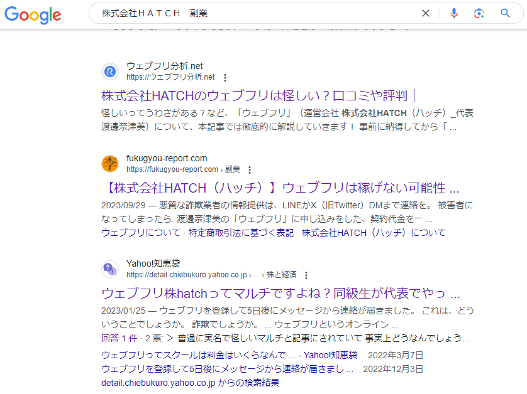Focus the search field containing 株式会社ＨＡＴＣＨ 副業

click(252, 13)
